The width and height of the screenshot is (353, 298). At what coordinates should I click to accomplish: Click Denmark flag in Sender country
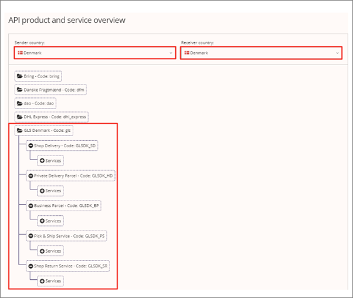pyautogui.click(x=21, y=53)
